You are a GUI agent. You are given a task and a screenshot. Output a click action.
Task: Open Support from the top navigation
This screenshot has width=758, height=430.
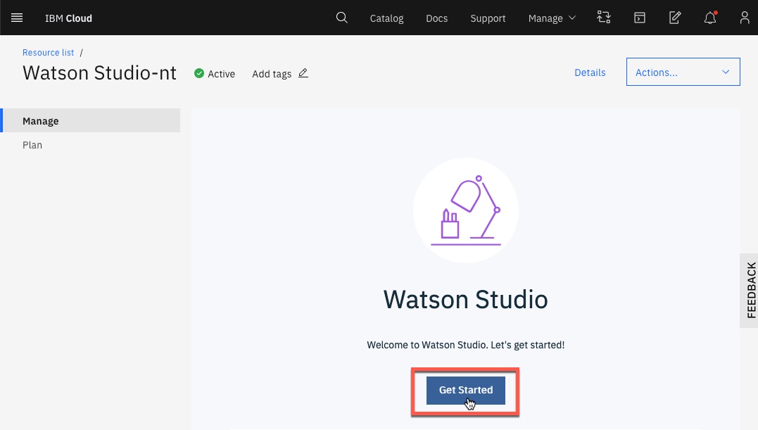(x=488, y=18)
